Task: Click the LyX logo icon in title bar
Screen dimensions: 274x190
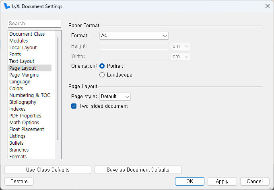Action: 7,6
